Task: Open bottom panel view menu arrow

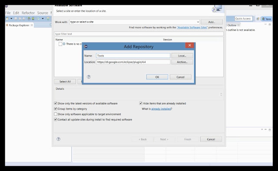Action: coord(262,129)
